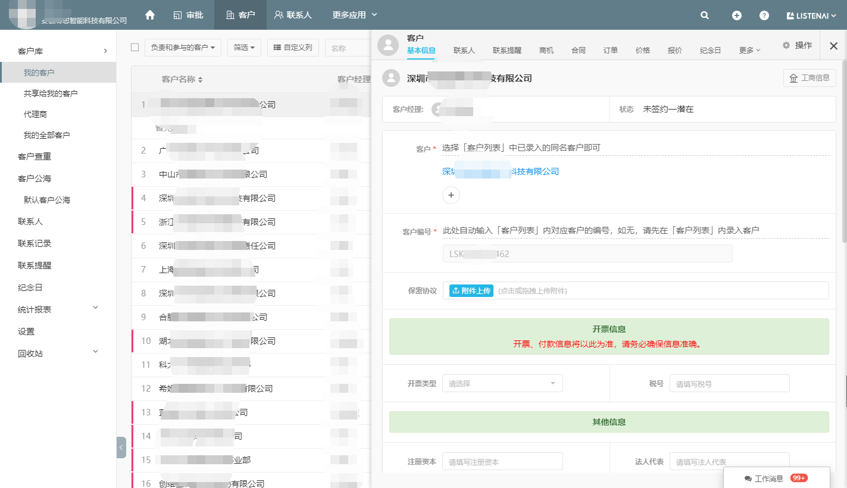Click the 客户经理 column header

[x=354, y=79]
